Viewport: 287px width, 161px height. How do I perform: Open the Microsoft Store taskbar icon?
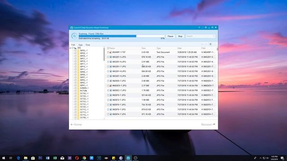coord(33,158)
